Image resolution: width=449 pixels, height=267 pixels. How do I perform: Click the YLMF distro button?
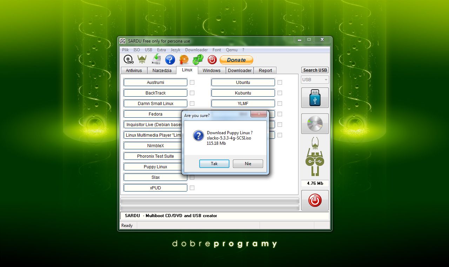coord(243,103)
